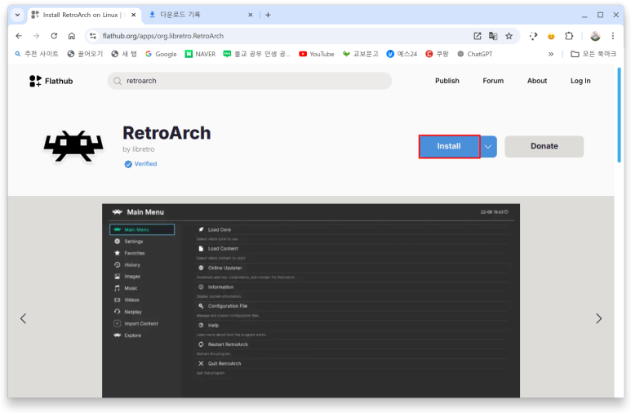Expand the Install options dropdown arrow
The width and height of the screenshot is (631, 413).
488,147
